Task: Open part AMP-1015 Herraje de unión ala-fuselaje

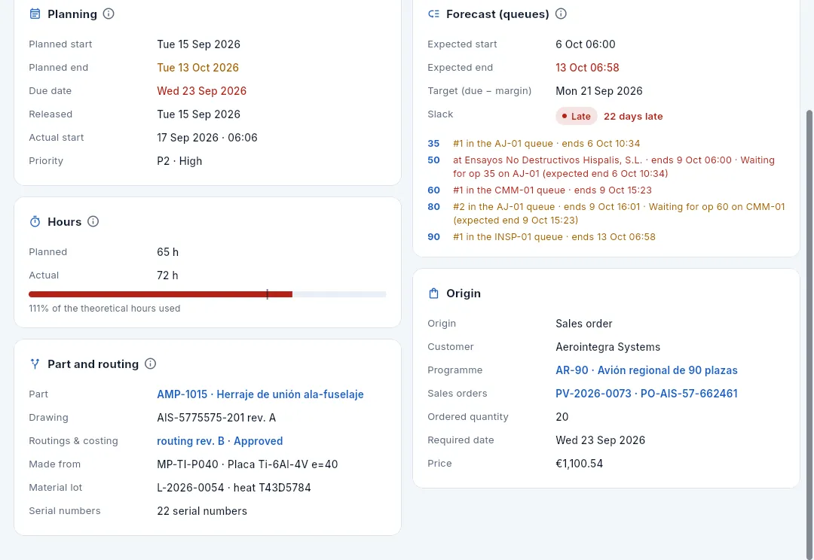Action: point(260,394)
